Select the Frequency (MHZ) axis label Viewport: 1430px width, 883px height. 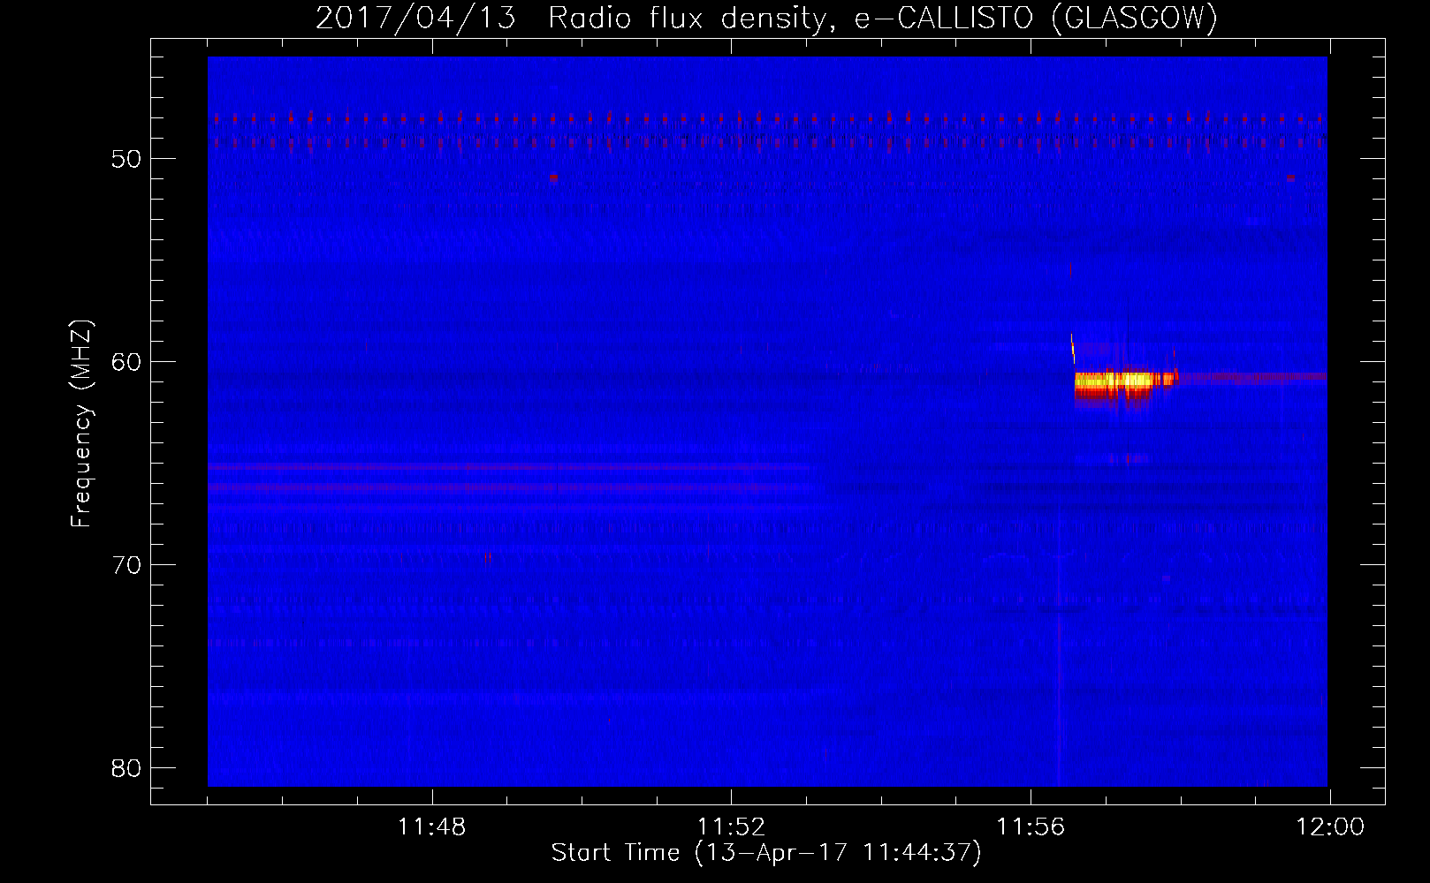pos(81,423)
